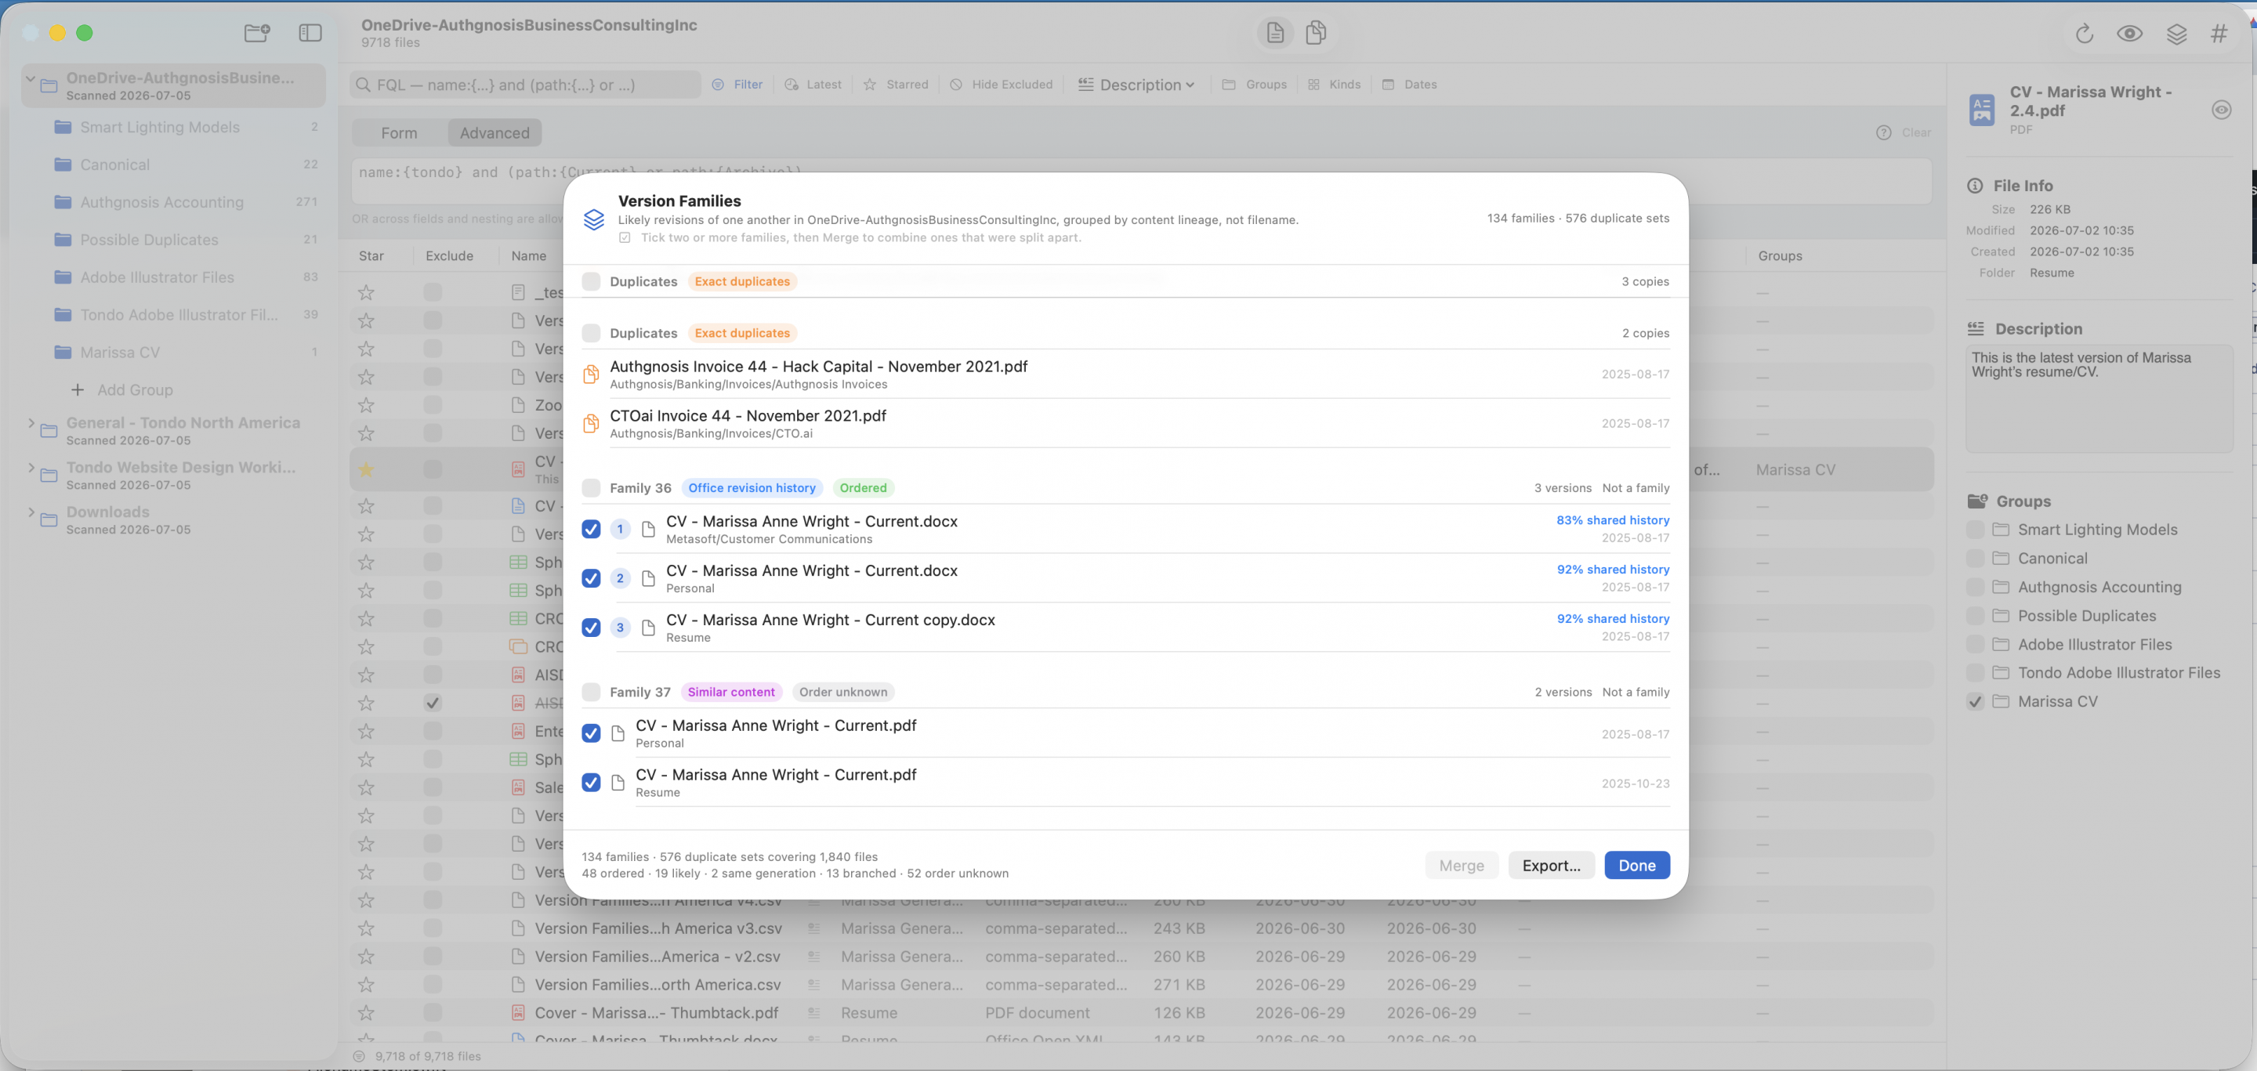Image resolution: width=2257 pixels, height=1071 pixels.
Task: Click Not a family for Family 37
Action: click(1636, 693)
